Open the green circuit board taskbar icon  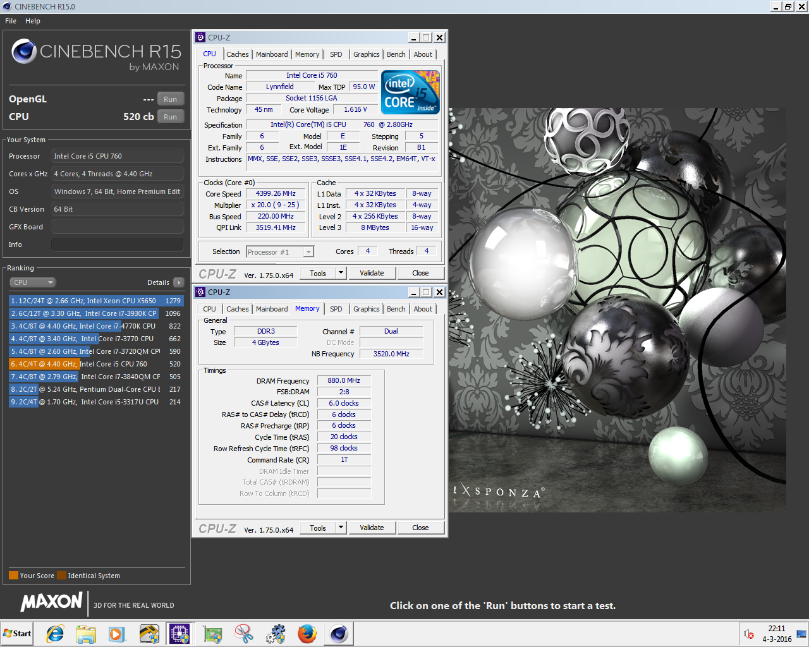[212, 634]
